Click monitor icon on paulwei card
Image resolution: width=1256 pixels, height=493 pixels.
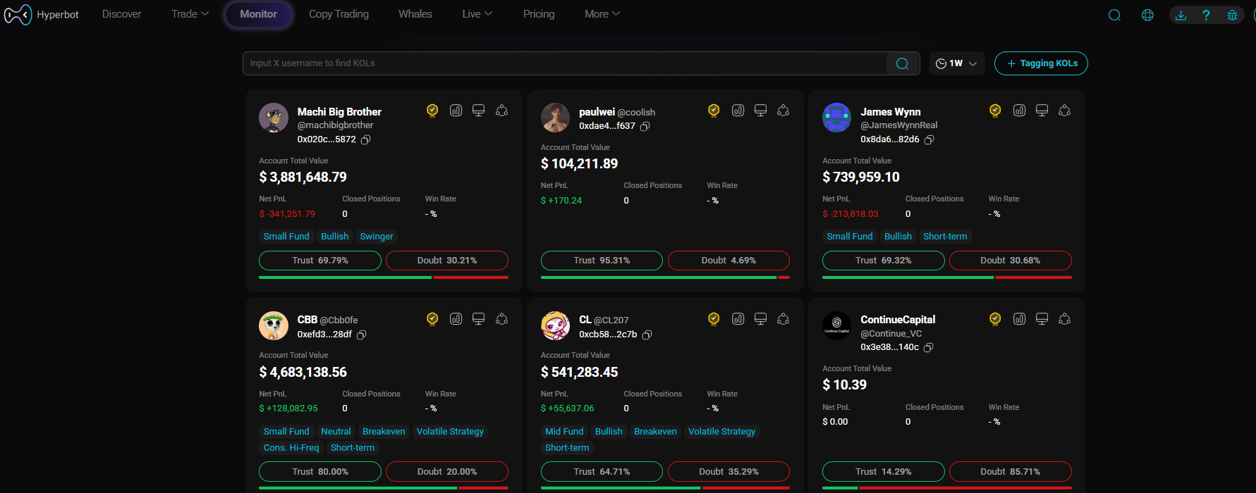click(x=760, y=111)
